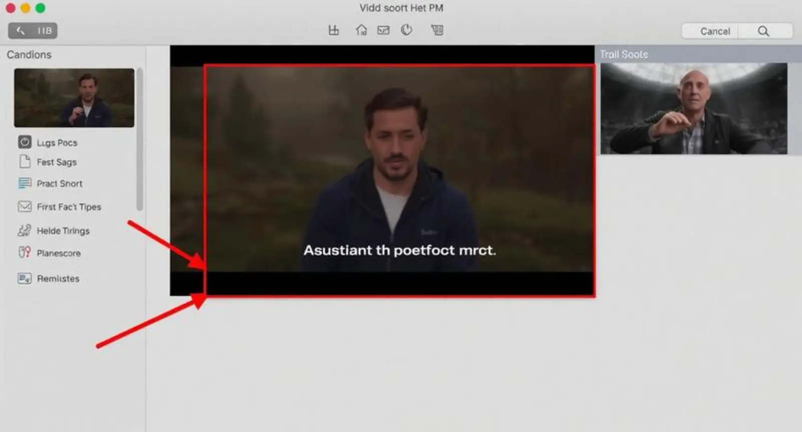Open the image mail icon in toolbar
Image resolution: width=802 pixels, height=432 pixels.
383,31
